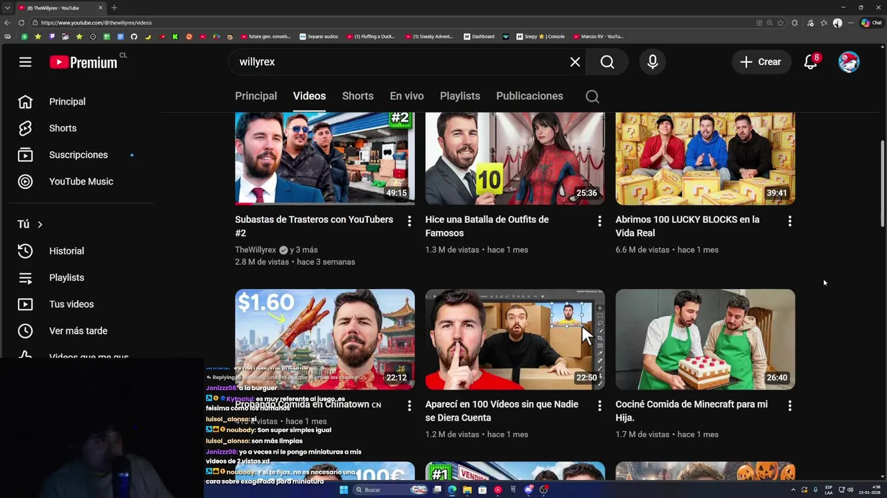
Task: Click the Crear button
Action: [761, 62]
